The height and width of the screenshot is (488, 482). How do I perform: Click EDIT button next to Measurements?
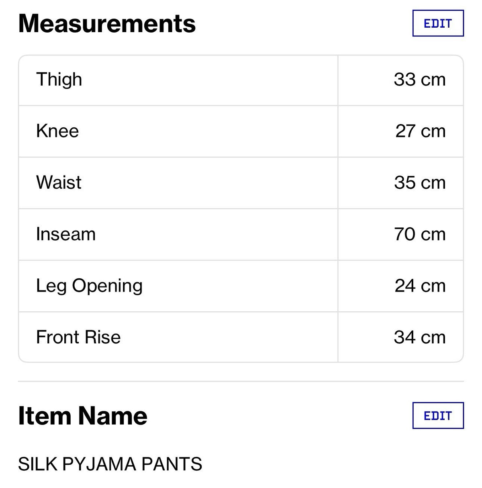(438, 23)
